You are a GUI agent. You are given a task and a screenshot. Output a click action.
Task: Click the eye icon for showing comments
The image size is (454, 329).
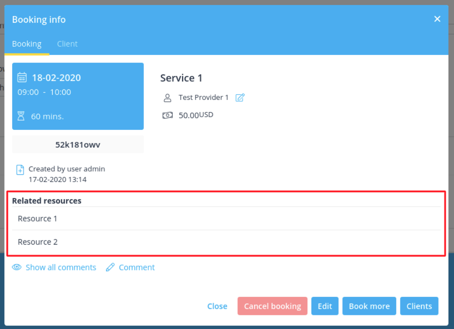click(17, 267)
